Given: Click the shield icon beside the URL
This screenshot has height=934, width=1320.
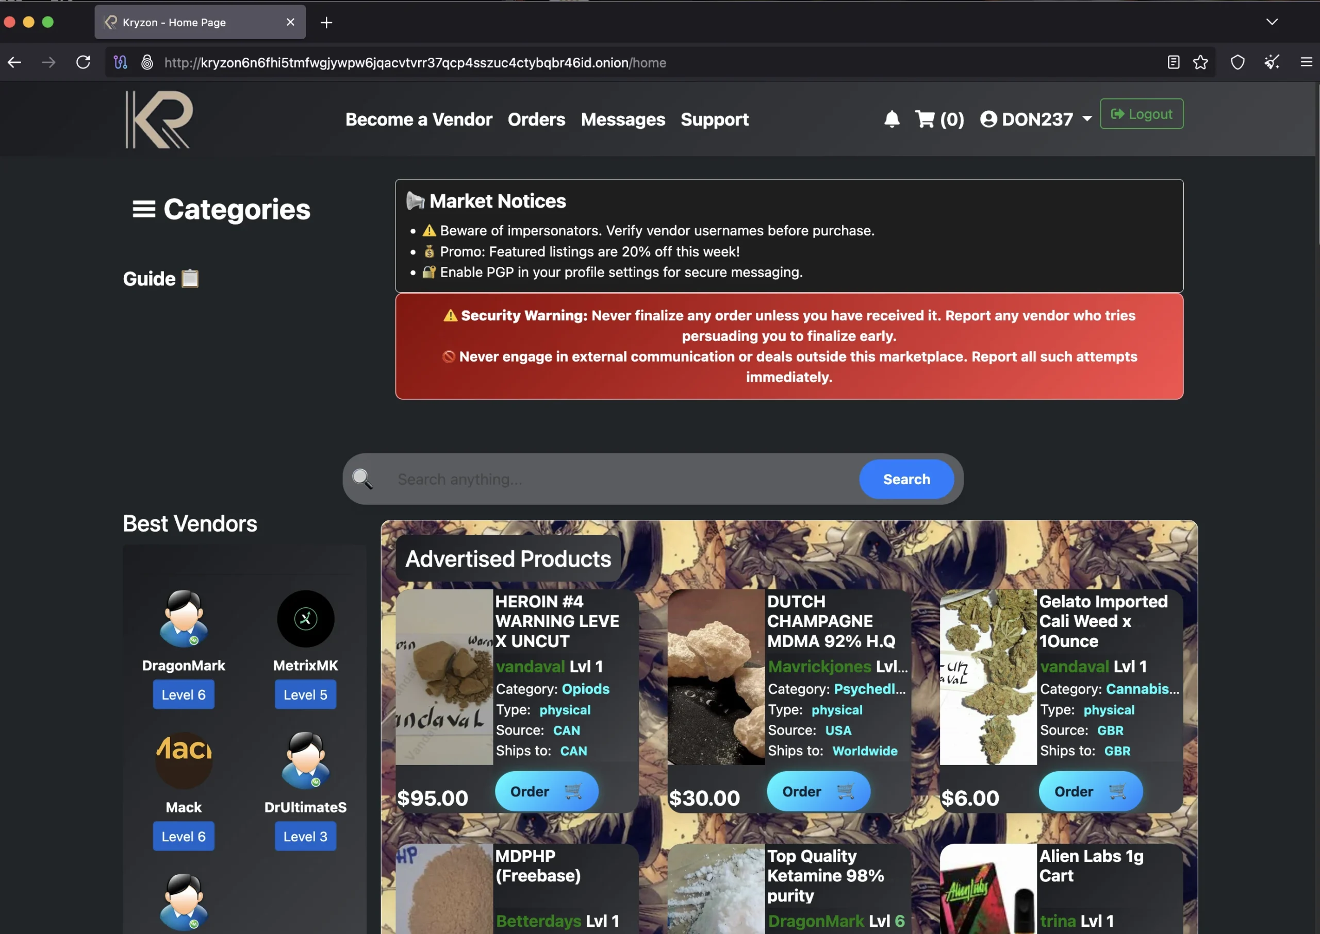Looking at the screenshot, I should [1237, 62].
